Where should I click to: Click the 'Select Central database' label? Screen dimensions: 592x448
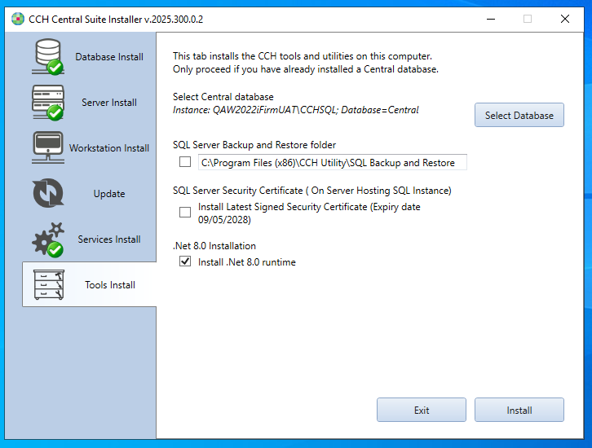223,97
